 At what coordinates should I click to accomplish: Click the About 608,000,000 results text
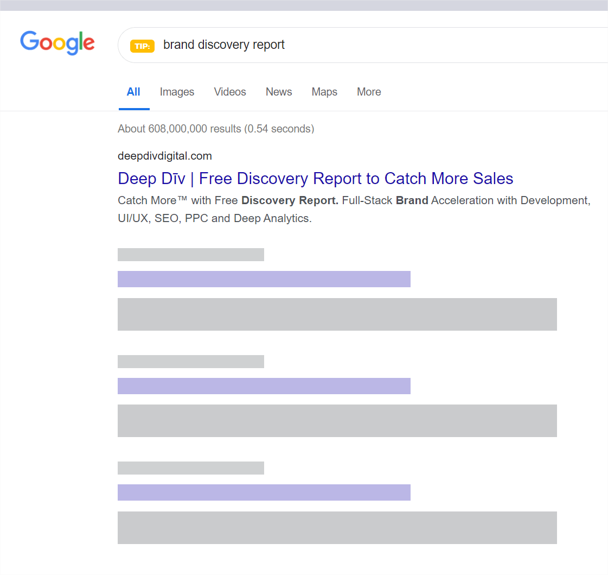coord(216,129)
